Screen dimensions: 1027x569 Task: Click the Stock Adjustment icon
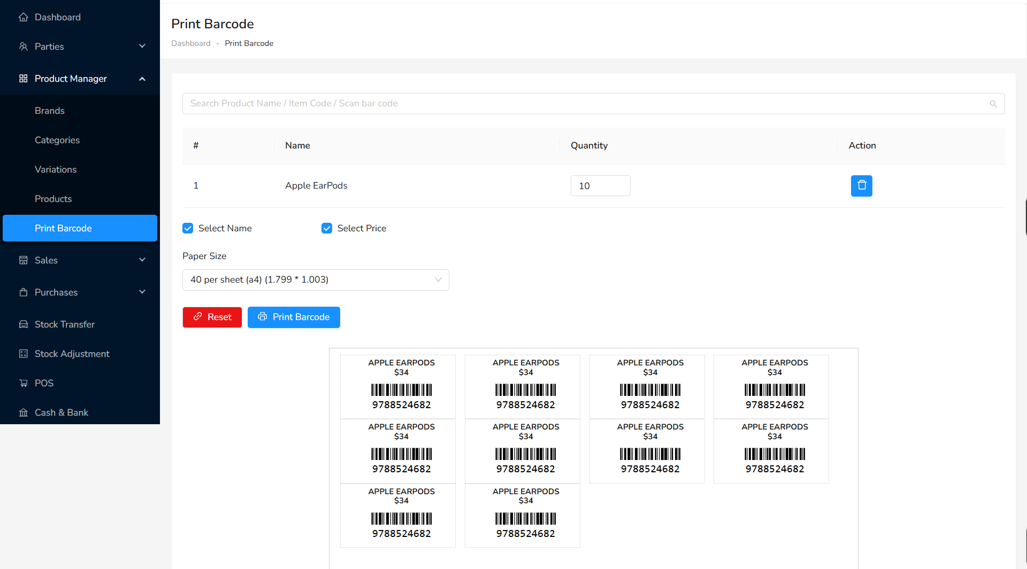[x=23, y=354]
